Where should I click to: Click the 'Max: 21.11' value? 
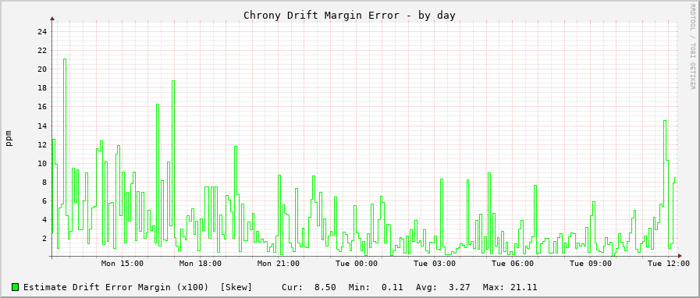[x=510, y=287]
